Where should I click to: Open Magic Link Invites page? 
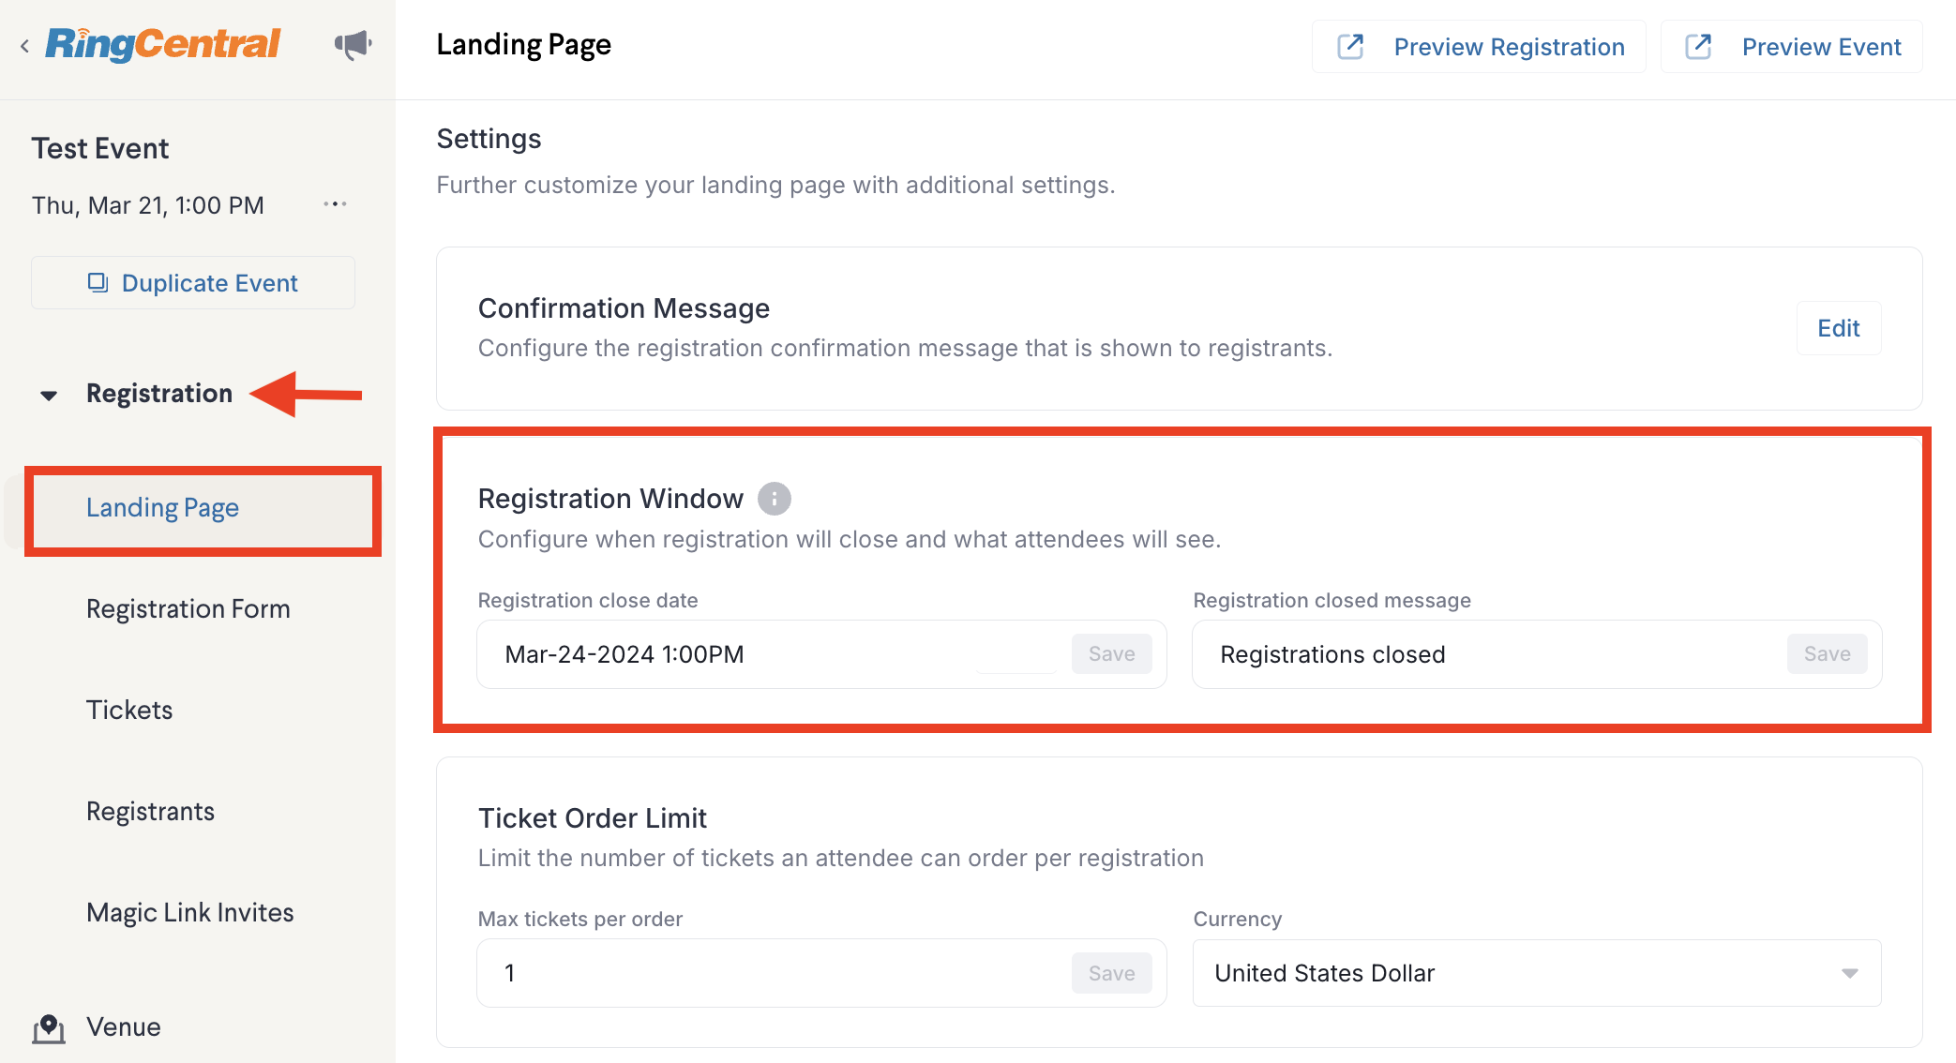(x=190, y=912)
